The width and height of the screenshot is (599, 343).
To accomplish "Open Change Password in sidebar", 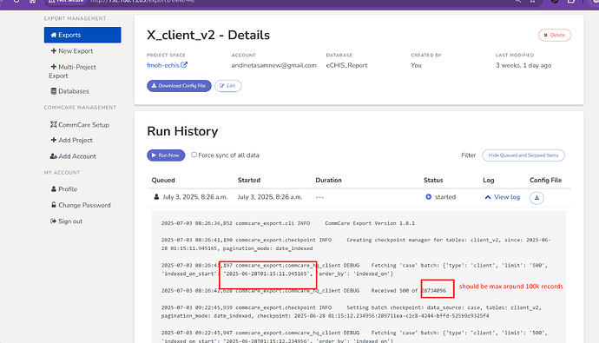I will [x=81, y=205].
